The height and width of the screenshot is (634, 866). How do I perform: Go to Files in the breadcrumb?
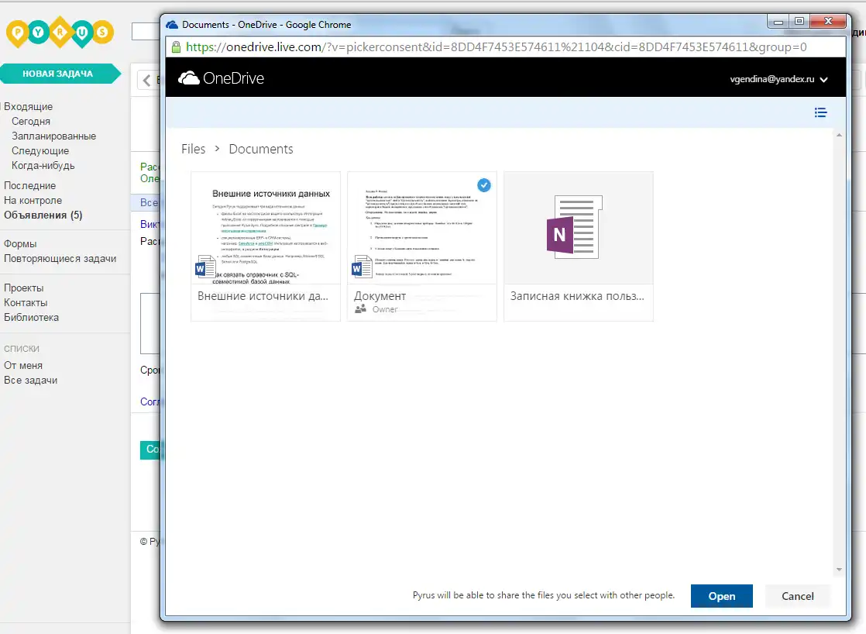click(x=194, y=150)
